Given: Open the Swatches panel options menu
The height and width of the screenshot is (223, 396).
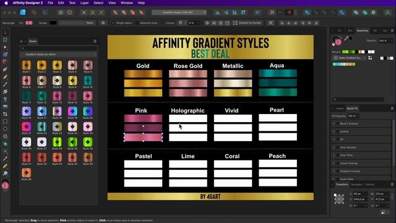Looking at the screenshot, I should coord(392,30).
